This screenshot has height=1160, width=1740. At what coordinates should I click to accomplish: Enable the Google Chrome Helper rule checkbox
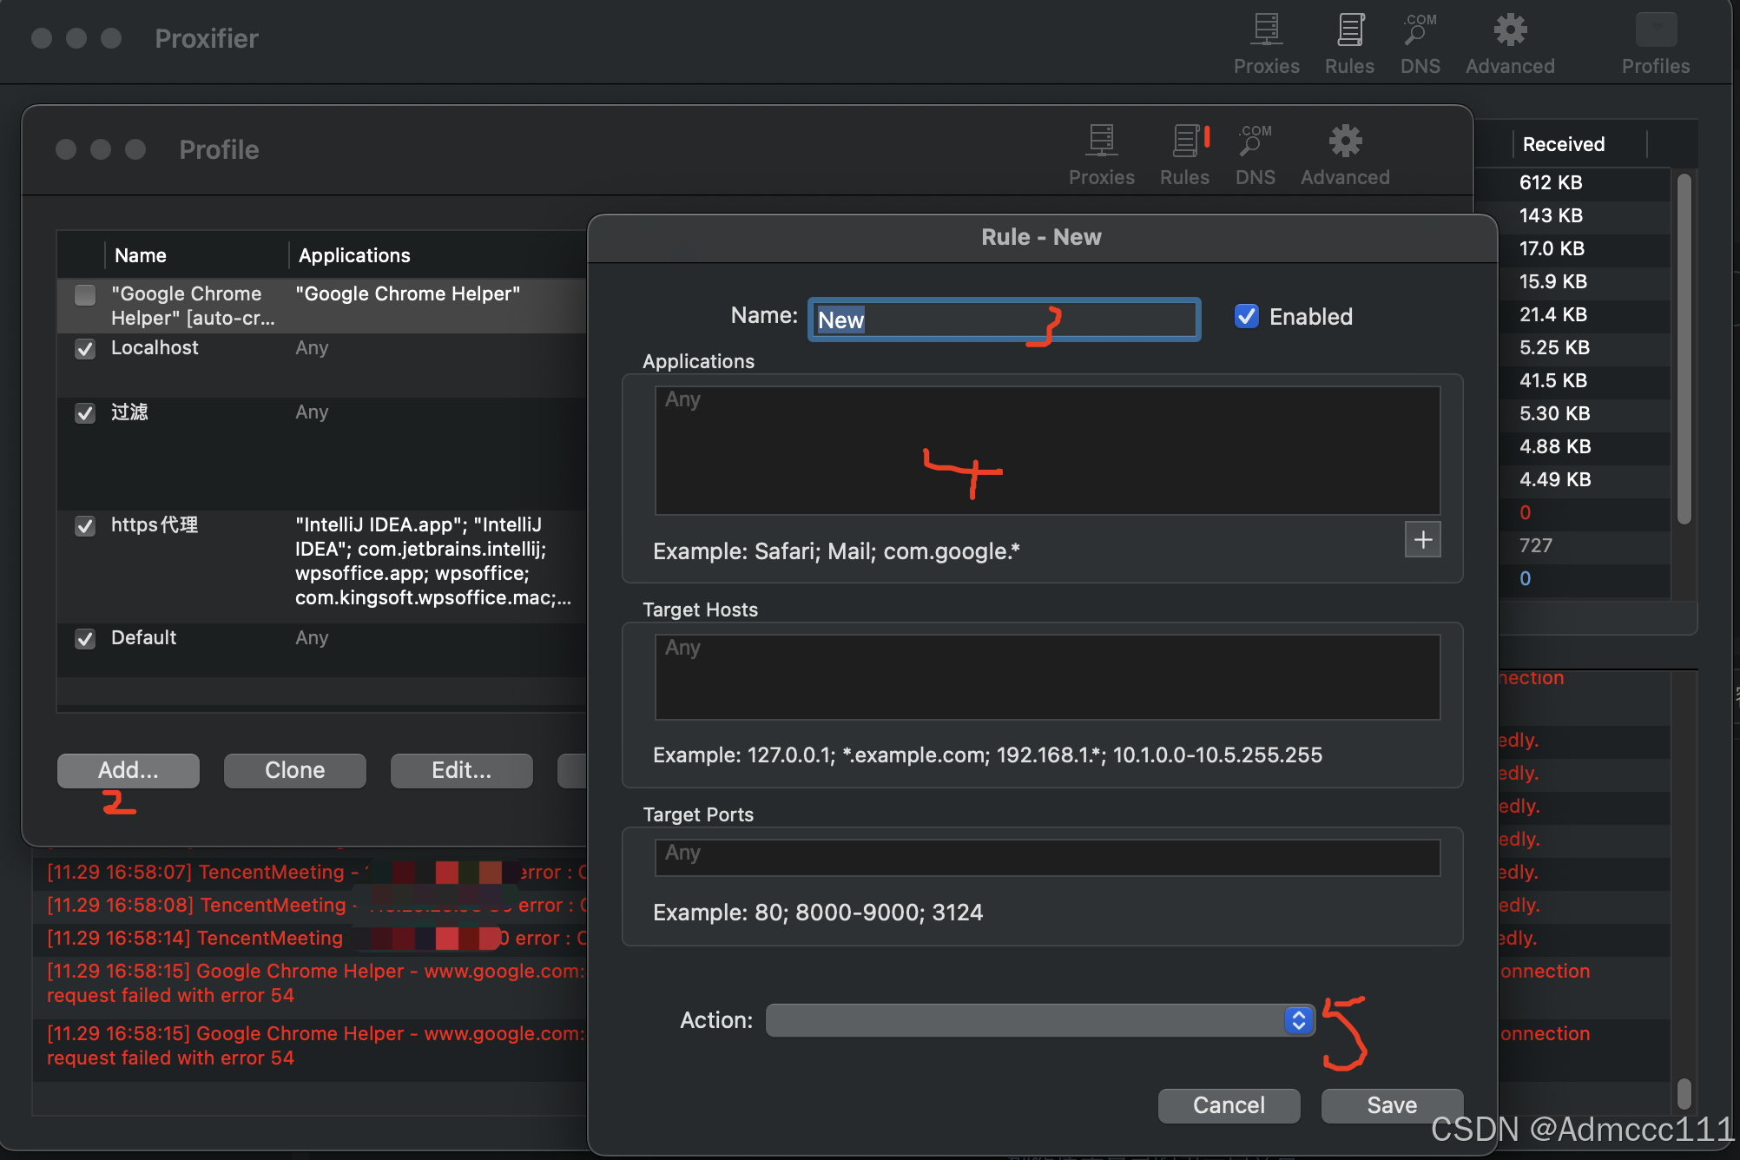85,295
